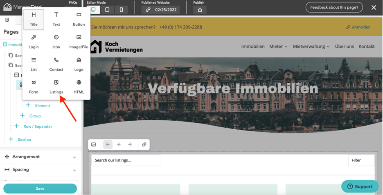This screenshot has height=195, width=383.
Task: Insert the Contact phone element
Action: (56, 64)
